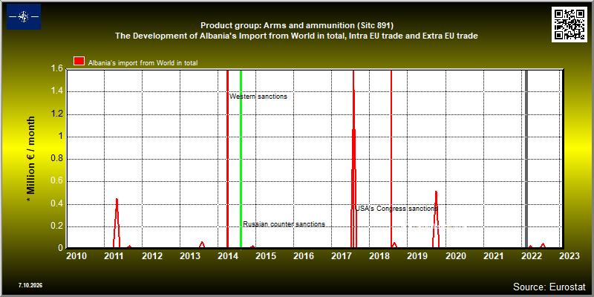Click the x-axis label 2021
Screen dimensions: 594x297
(x=493, y=256)
